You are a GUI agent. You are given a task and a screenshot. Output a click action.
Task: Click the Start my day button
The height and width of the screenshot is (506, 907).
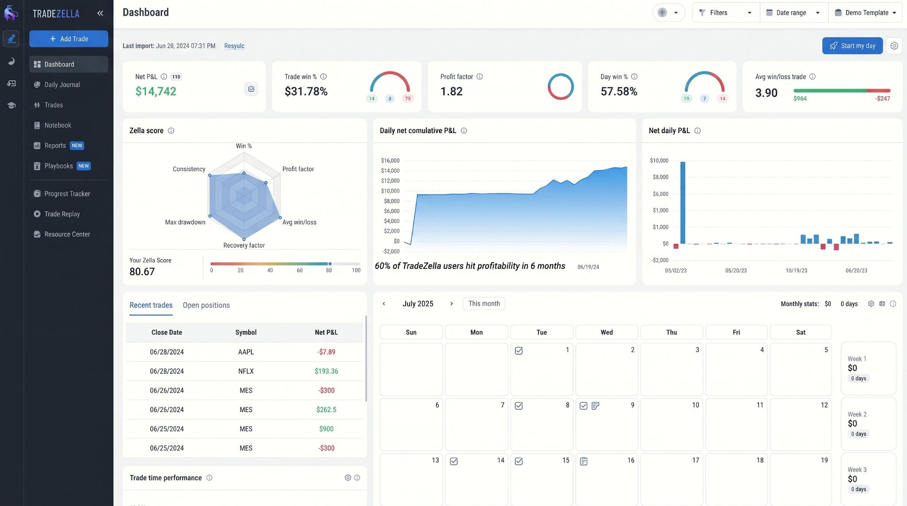pyautogui.click(x=852, y=46)
